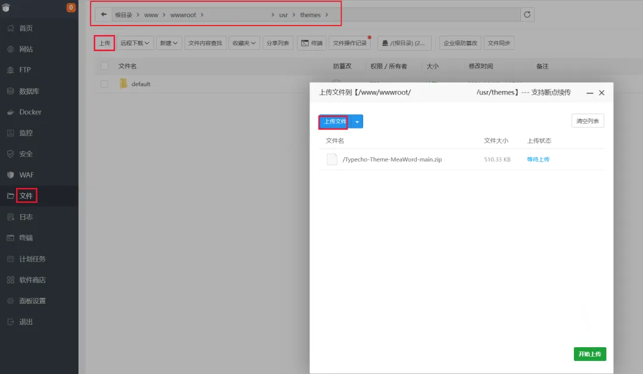Minimize the upload dialog
Image resolution: width=643 pixels, height=374 pixels.
tap(589, 93)
